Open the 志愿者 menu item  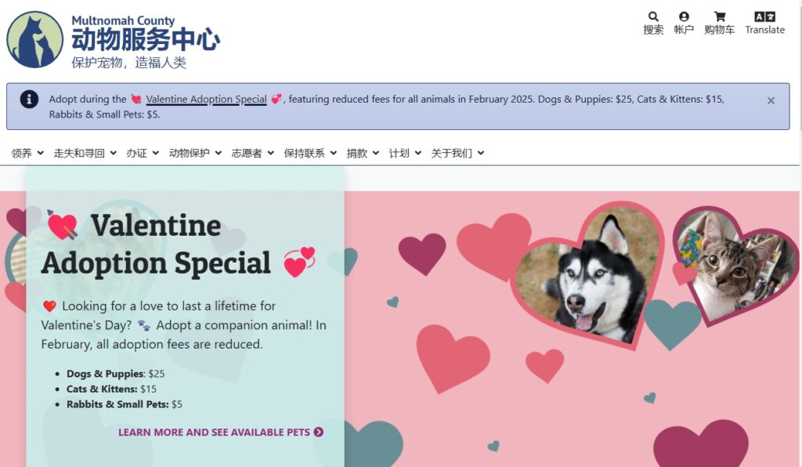(253, 153)
